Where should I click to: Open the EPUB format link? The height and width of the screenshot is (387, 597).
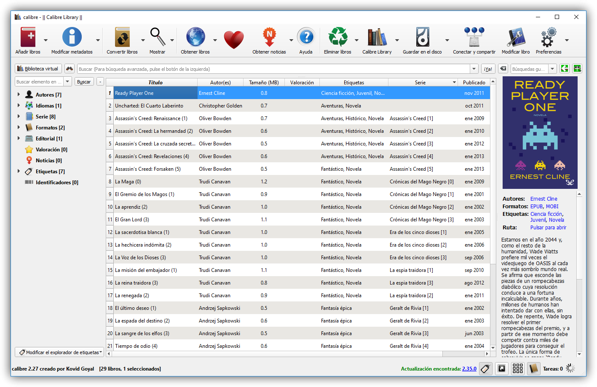pos(536,207)
